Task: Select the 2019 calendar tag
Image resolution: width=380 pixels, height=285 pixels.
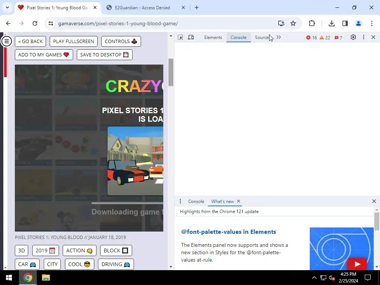Action: [46, 250]
